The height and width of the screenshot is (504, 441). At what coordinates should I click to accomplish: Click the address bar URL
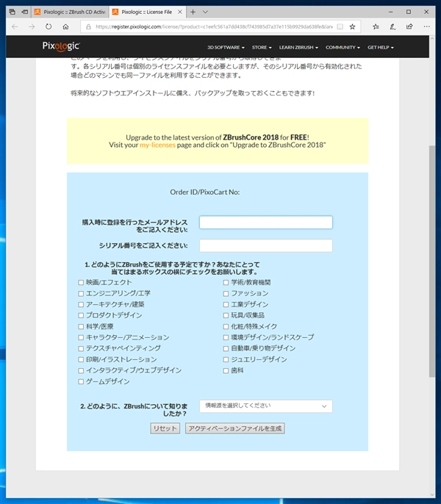[214, 26]
